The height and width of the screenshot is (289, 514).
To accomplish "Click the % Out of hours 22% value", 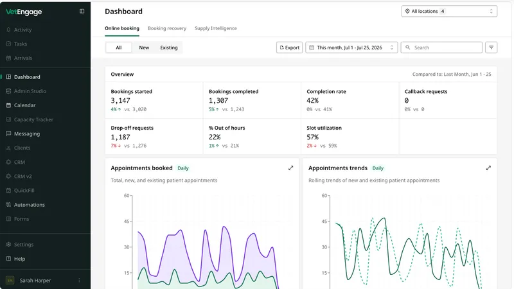I will pos(215,137).
